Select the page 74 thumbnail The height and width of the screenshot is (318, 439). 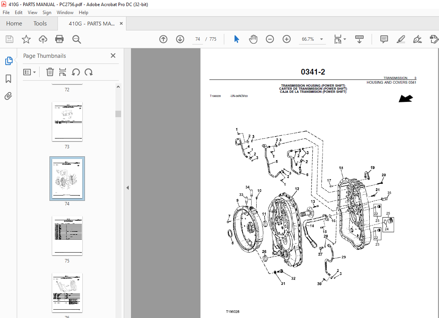point(67,178)
